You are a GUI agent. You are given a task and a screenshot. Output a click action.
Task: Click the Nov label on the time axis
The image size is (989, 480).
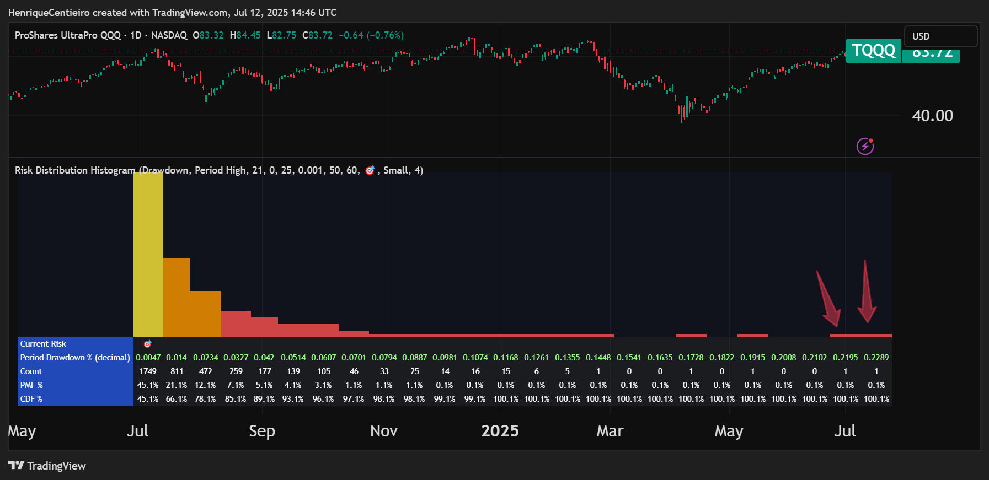[384, 431]
